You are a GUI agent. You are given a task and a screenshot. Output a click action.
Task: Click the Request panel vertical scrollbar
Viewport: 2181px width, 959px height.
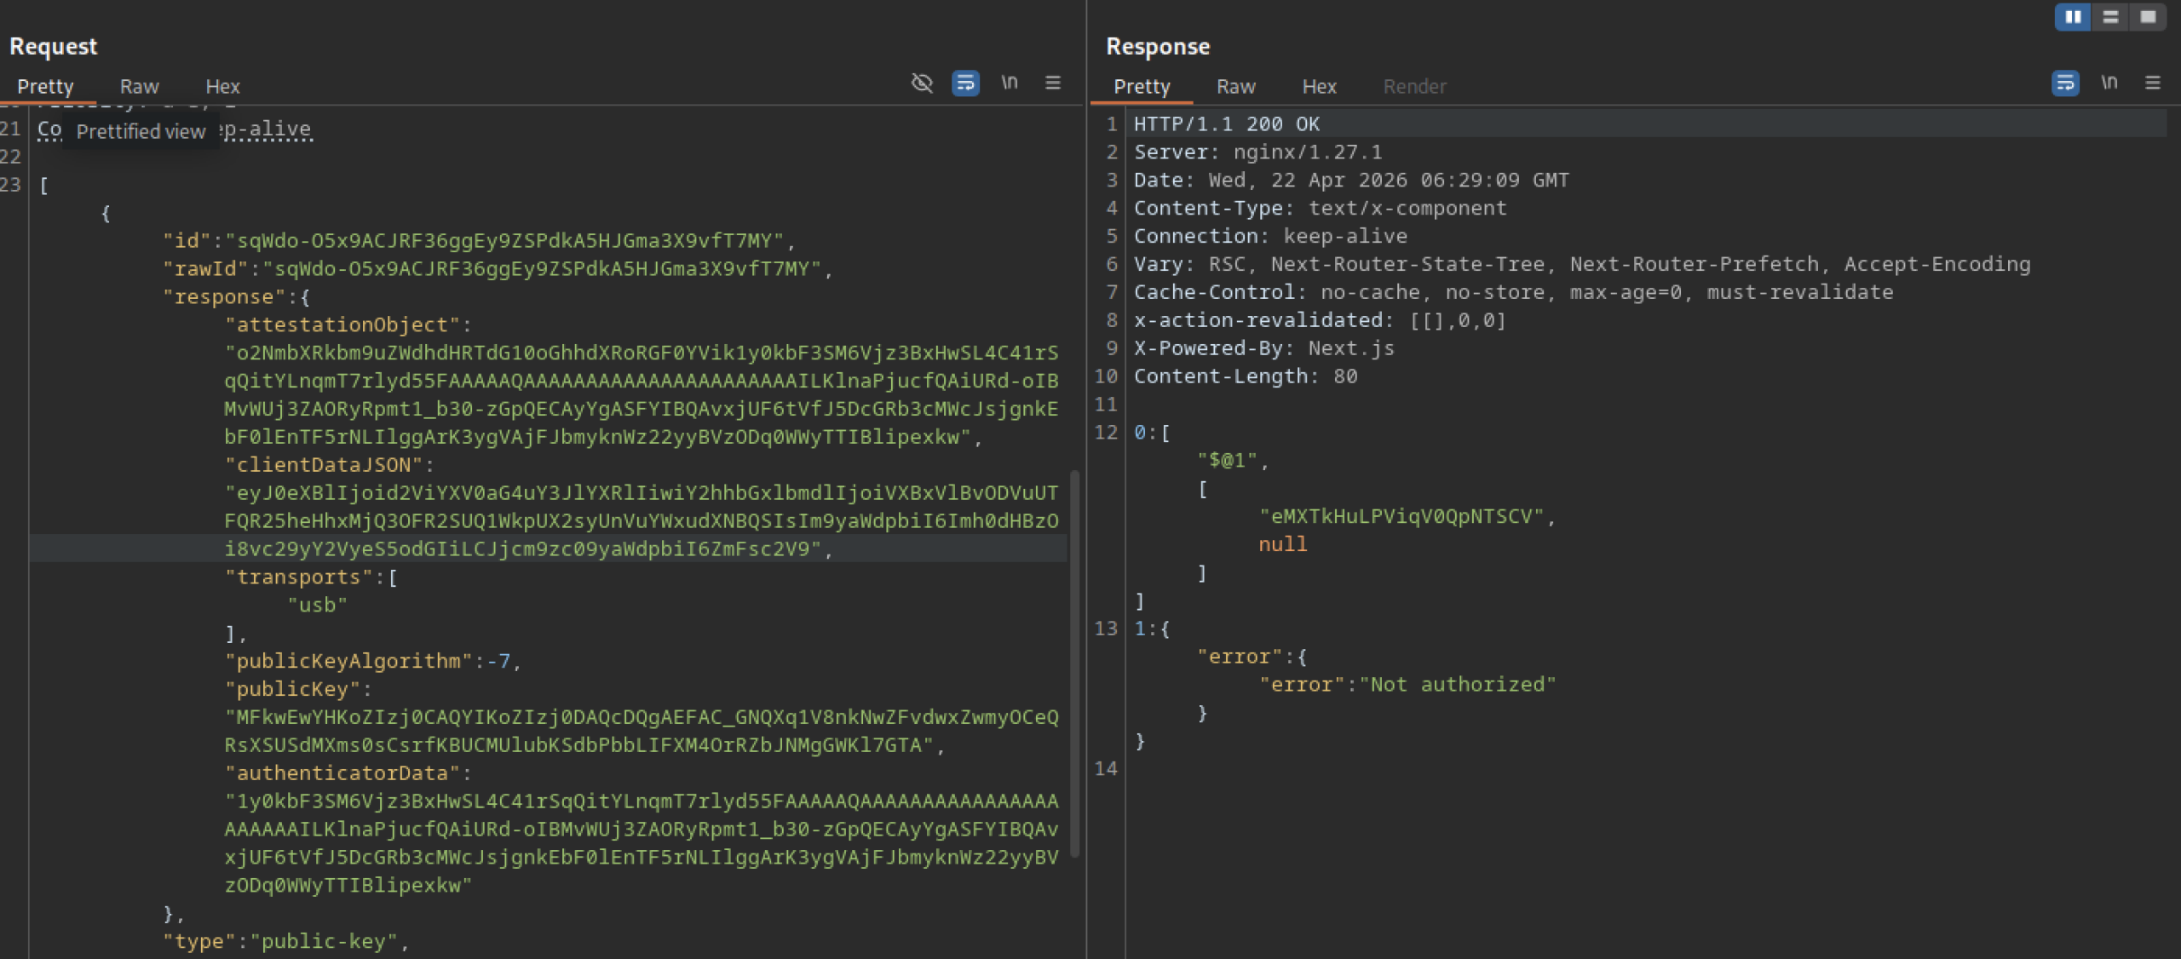(x=1075, y=664)
